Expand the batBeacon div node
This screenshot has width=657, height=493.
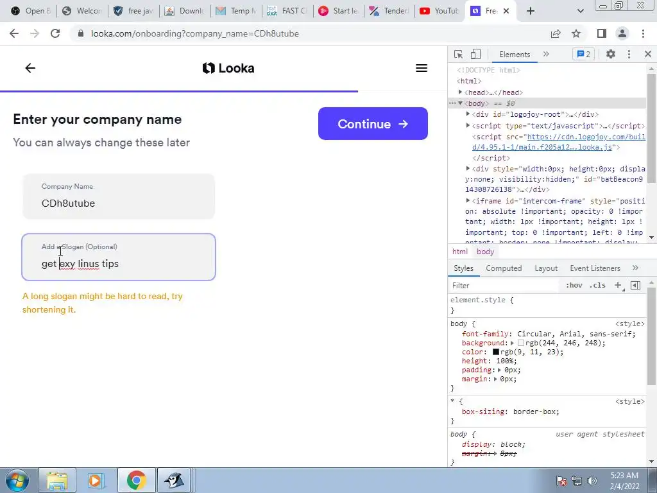[x=468, y=169]
